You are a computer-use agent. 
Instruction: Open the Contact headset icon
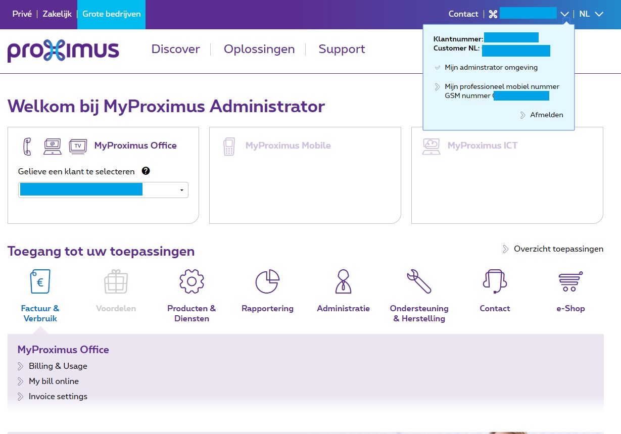pos(495,281)
